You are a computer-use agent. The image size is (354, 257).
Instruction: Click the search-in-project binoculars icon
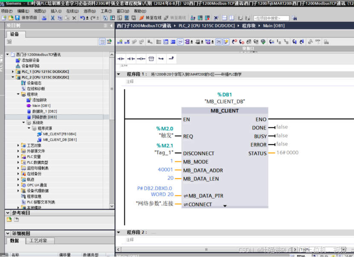pos(294,18)
